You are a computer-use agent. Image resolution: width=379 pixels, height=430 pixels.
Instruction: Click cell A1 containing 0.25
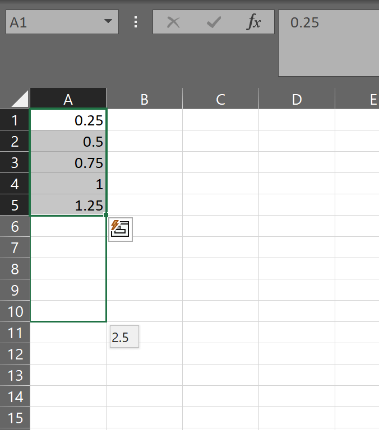click(68, 120)
